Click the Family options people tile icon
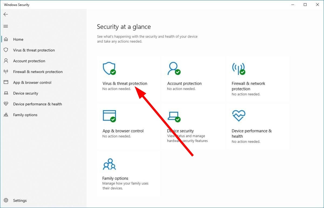The width and height of the screenshot is (324, 208). pos(109,164)
